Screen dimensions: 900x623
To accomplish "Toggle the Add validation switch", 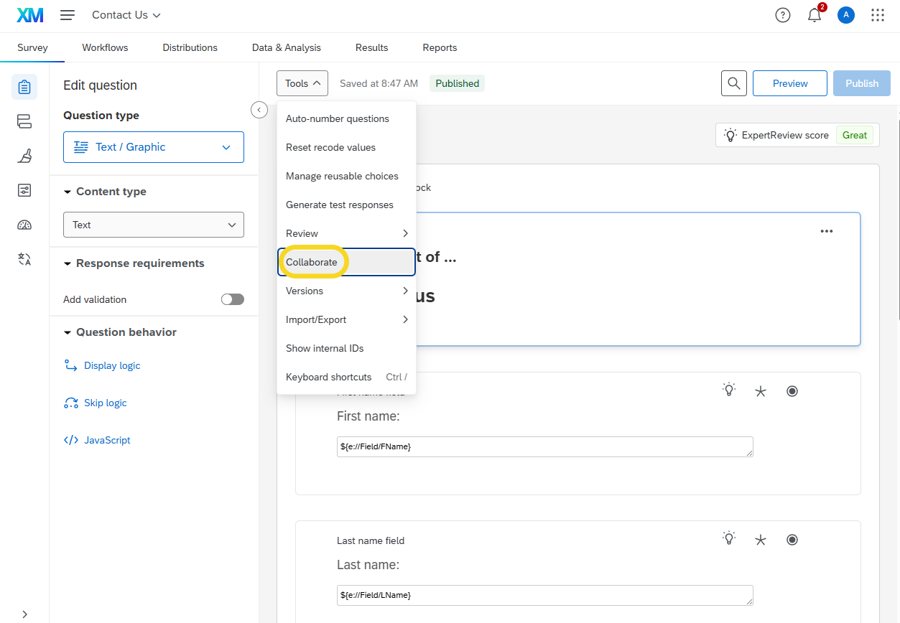I will [x=232, y=299].
